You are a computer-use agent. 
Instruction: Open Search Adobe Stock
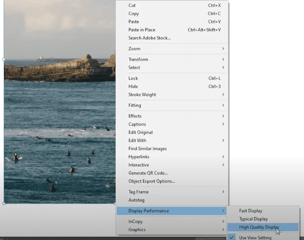[x=172, y=38]
